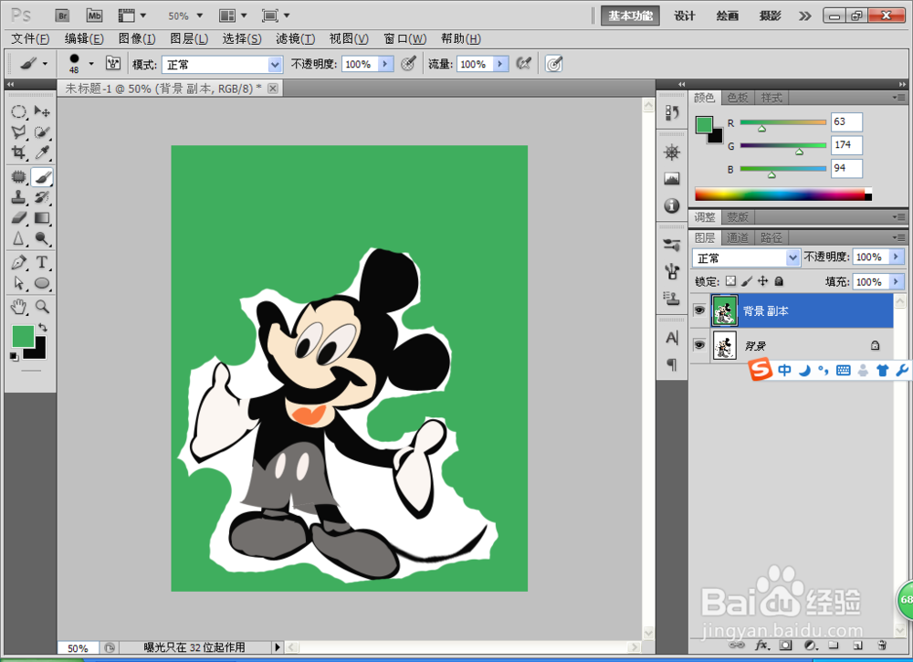
Task: Delete layer using trash icon
Action: tap(882, 645)
